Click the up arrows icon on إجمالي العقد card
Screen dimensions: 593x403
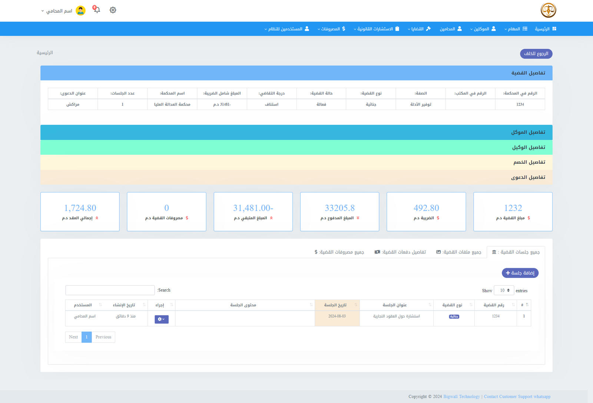coord(97,218)
